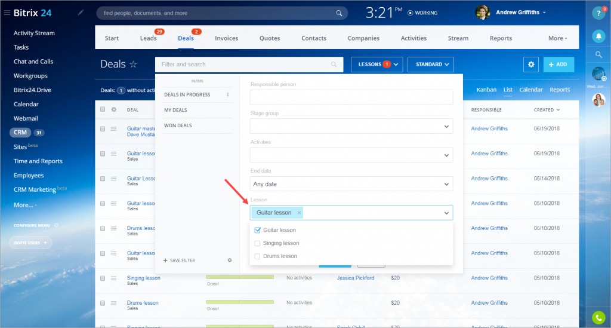Open Activity Stream in sidebar
Screen dimensions: 611x328
(x=34, y=33)
